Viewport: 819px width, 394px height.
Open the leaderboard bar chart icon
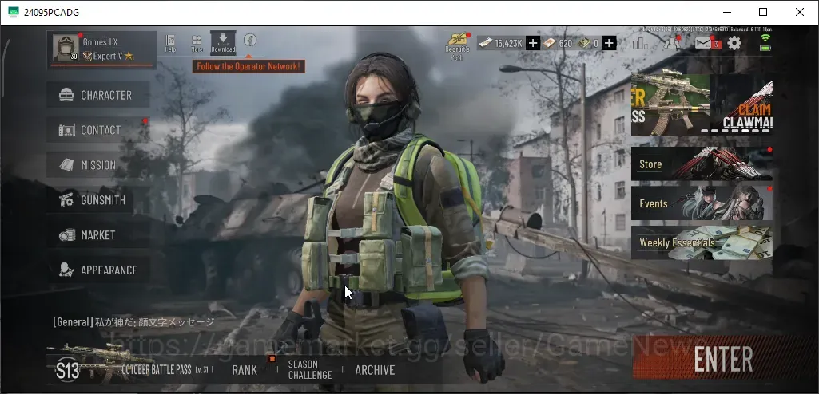[640, 43]
